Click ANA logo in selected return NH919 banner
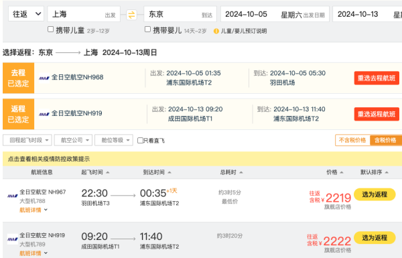Image resolution: width=402 pixels, height=258 pixels. pyautogui.click(x=44, y=114)
